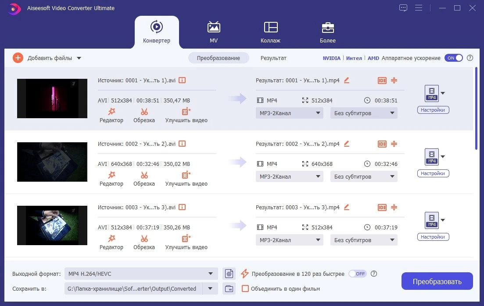Open Настройки for 0003 video
Screen dimensions: 484x306
tap(433, 237)
